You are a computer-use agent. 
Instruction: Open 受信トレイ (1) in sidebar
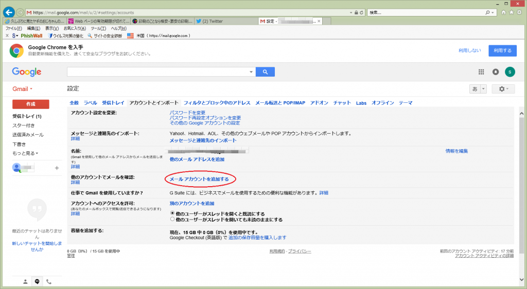pyautogui.click(x=27, y=116)
